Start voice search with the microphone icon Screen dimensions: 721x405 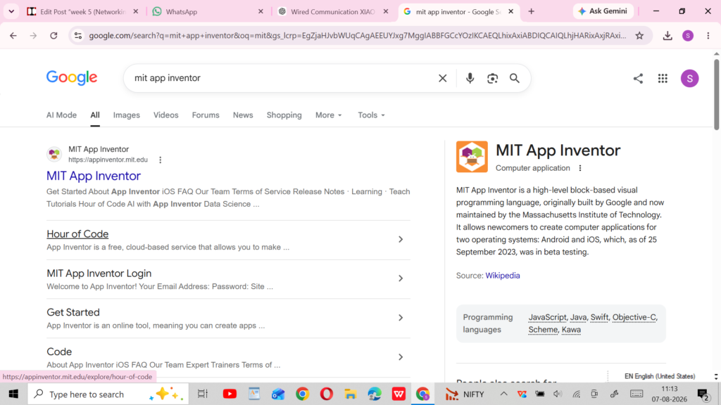[470, 78]
